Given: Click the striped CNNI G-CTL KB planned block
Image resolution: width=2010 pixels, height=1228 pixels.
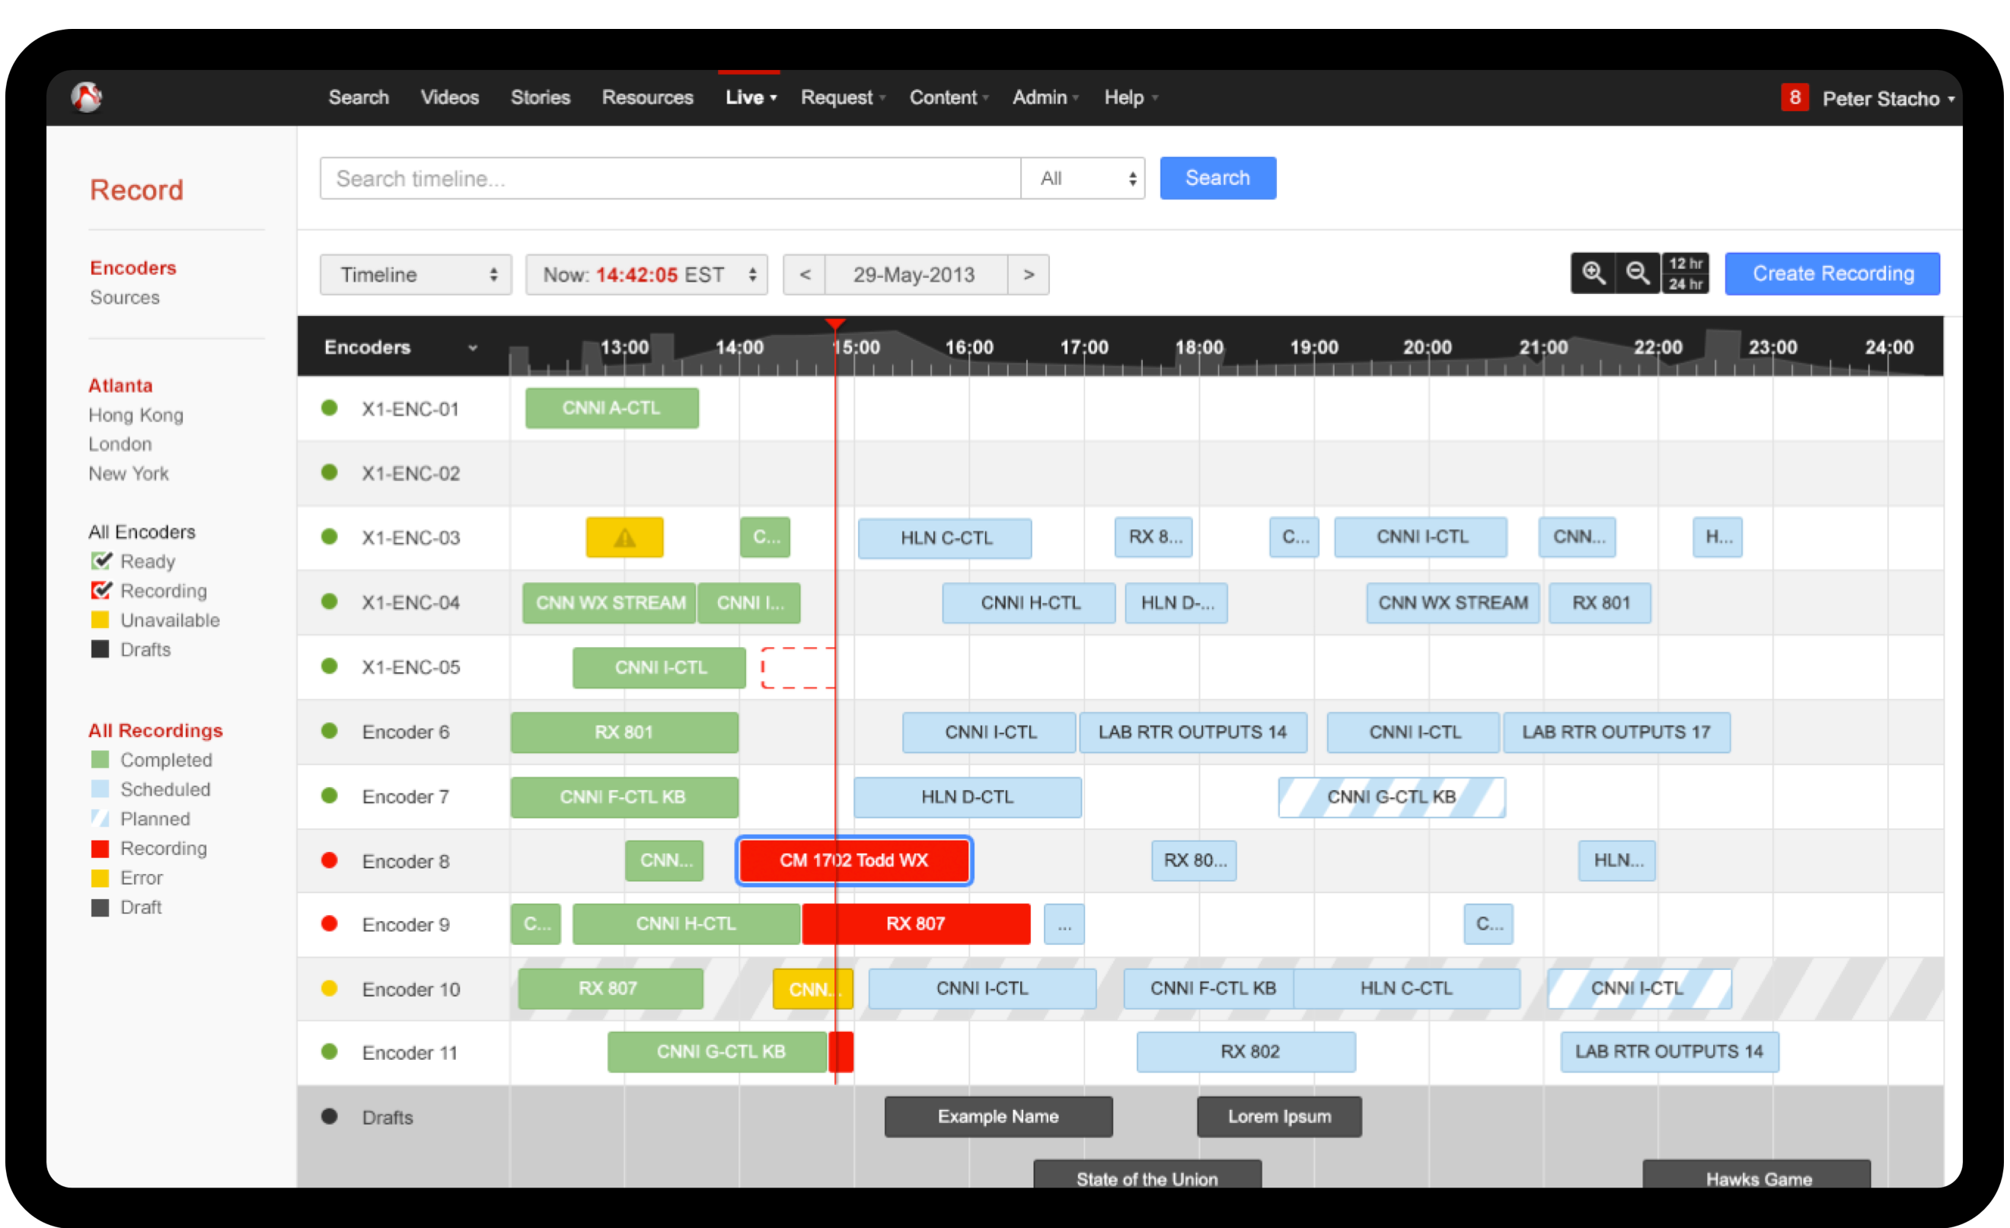Looking at the screenshot, I should click(1392, 796).
